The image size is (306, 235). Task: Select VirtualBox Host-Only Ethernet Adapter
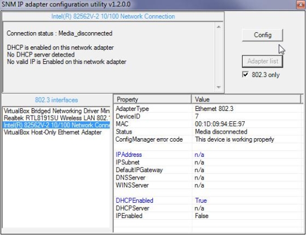pos(57,133)
